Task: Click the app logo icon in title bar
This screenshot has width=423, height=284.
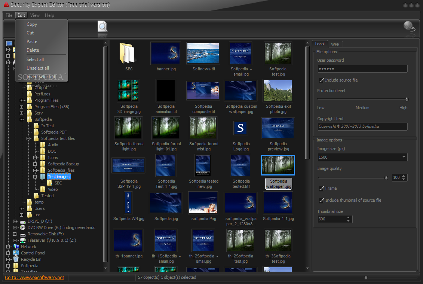Action: (6, 4)
